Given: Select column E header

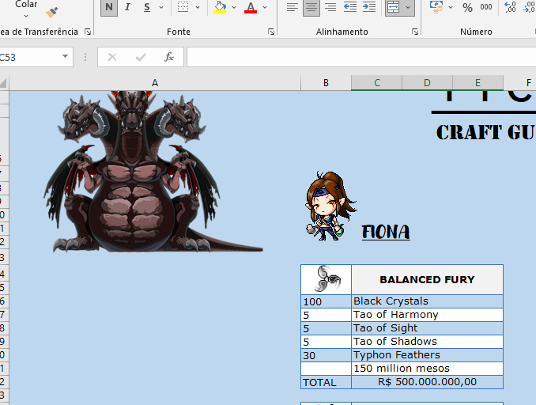Looking at the screenshot, I should click(477, 83).
